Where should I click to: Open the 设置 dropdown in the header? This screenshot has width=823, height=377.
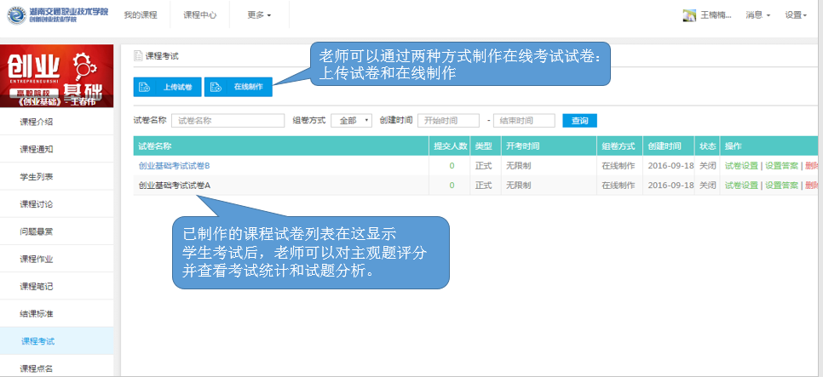[796, 15]
